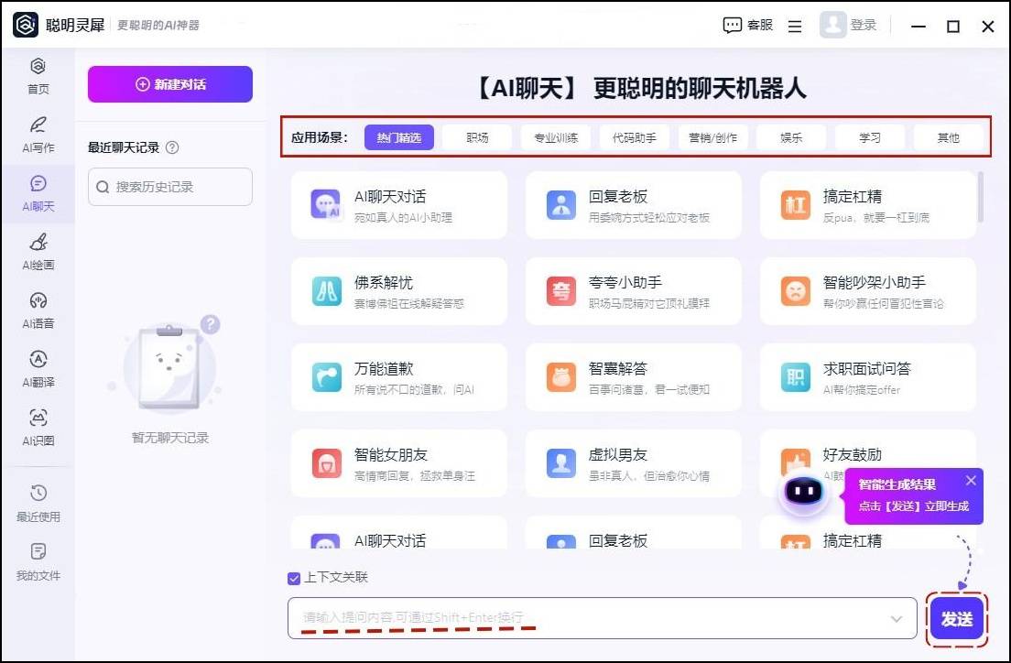
Task: Open AI翻译 from the sidebar
Action: (38, 367)
